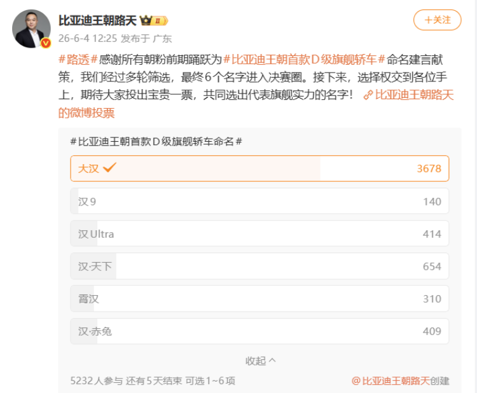
Task: Vote for the 霄汉 option
Action: [x=259, y=299]
